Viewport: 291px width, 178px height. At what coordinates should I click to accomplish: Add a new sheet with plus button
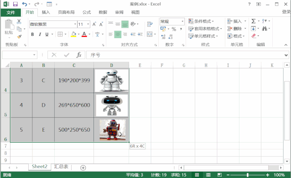(x=83, y=168)
